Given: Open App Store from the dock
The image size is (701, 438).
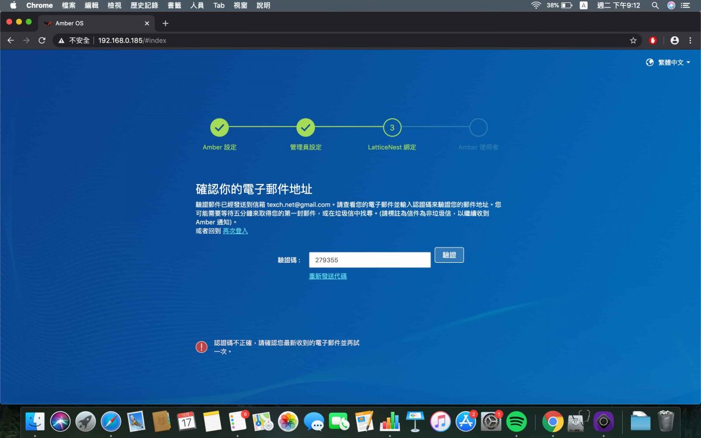Looking at the screenshot, I should (x=466, y=421).
